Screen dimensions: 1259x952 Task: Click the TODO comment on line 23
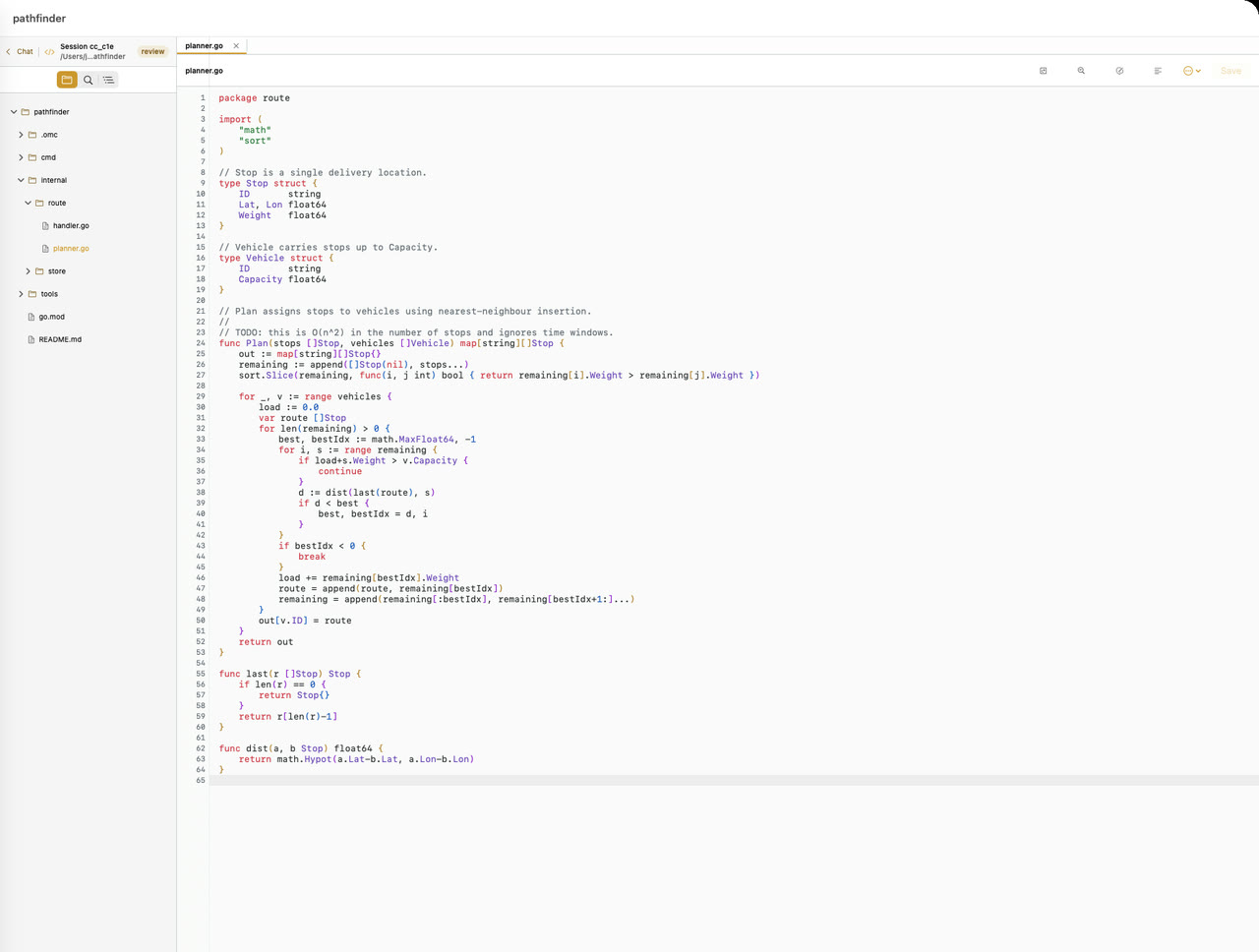click(415, 332)
